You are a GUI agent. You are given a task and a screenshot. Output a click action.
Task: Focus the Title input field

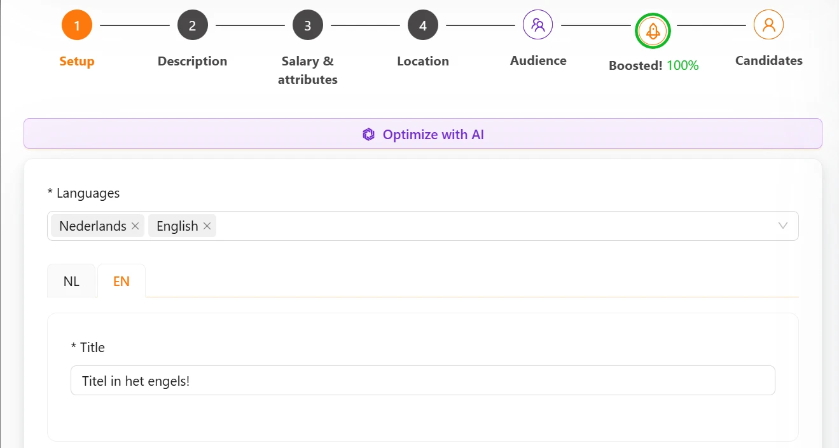coord(423,380)
